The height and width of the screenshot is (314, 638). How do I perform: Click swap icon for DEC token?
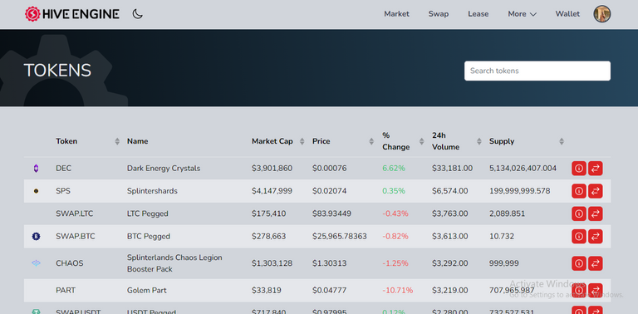596,169
